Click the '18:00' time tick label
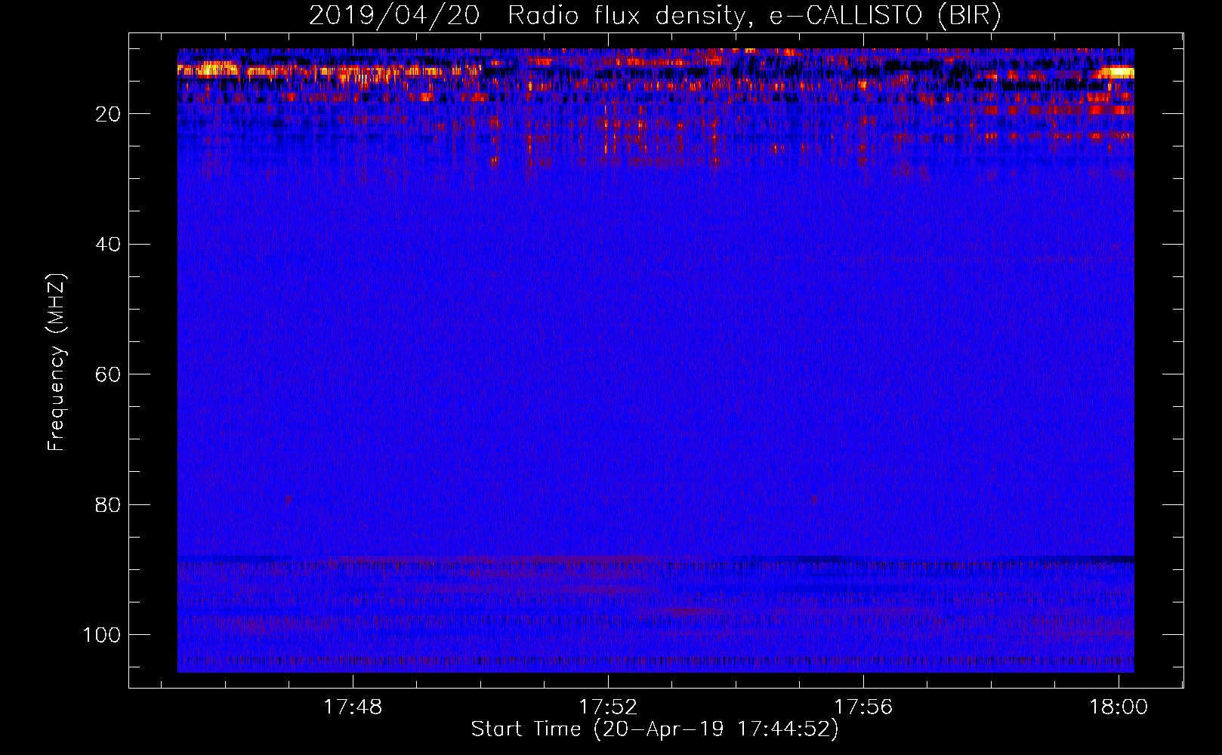1222x755 pixels. [x=1119, y=707]
